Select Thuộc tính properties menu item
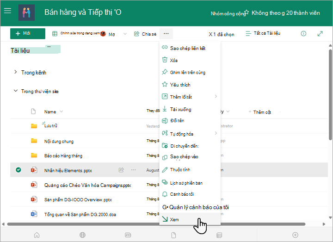The height and width of the screenshot is (242, 333). coord(190,169)
